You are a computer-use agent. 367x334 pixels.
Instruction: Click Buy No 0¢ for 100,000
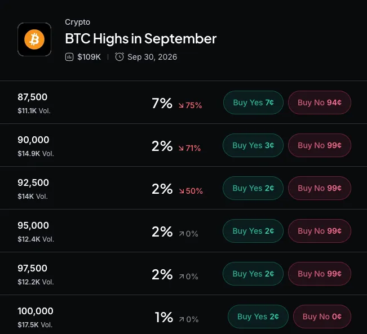[322, 317]
